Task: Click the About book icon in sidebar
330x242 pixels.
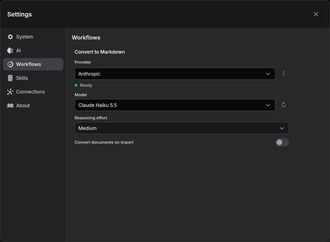Action: point(10,106)
